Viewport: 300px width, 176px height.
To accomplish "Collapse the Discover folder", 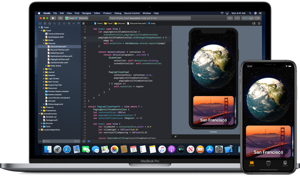I will pyautogui.click(x=44, y=43).
